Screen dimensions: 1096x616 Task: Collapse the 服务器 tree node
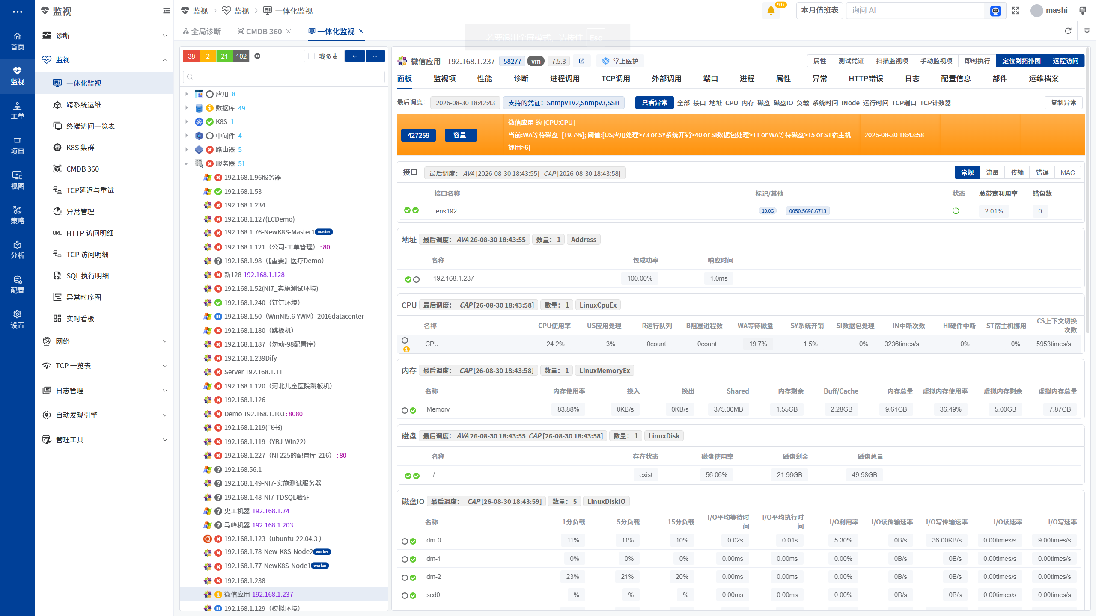point(187,163)
